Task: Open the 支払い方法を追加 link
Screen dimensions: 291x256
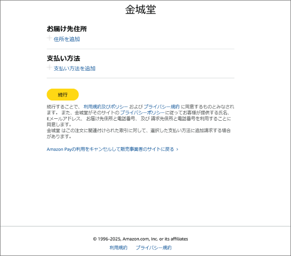Action: tap(74, 68)
